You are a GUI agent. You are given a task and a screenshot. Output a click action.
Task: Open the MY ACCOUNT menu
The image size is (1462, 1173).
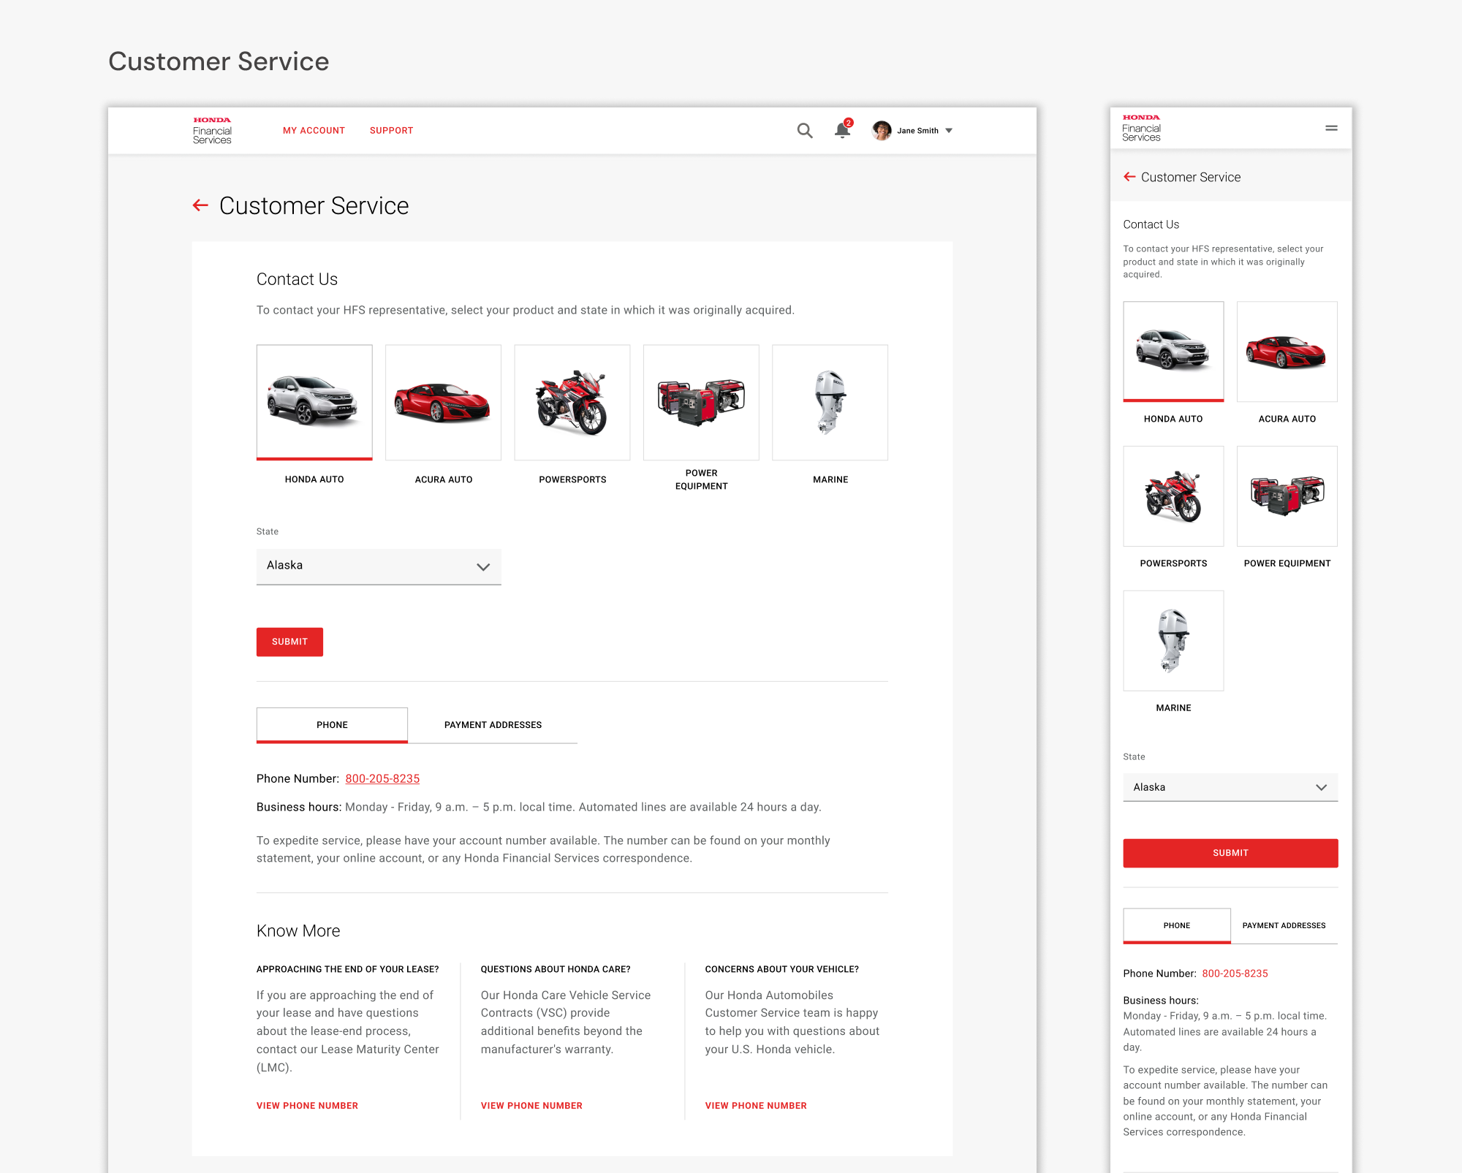coord(314,131)
